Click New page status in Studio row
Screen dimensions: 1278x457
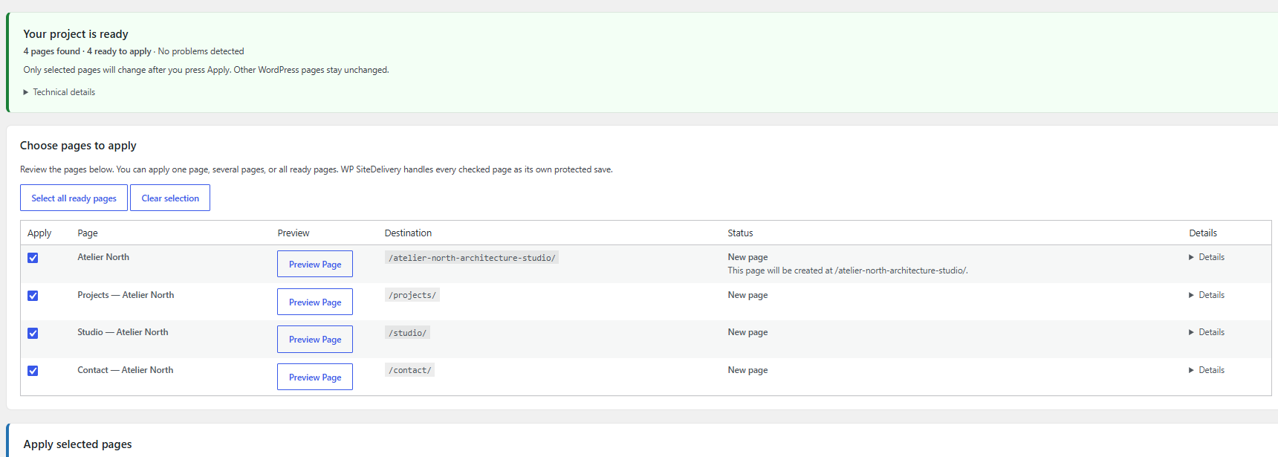[747, 332]
